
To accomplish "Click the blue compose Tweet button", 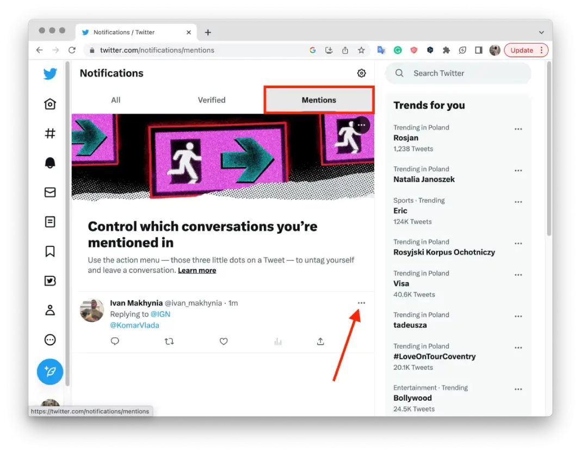I will point(50,372).
